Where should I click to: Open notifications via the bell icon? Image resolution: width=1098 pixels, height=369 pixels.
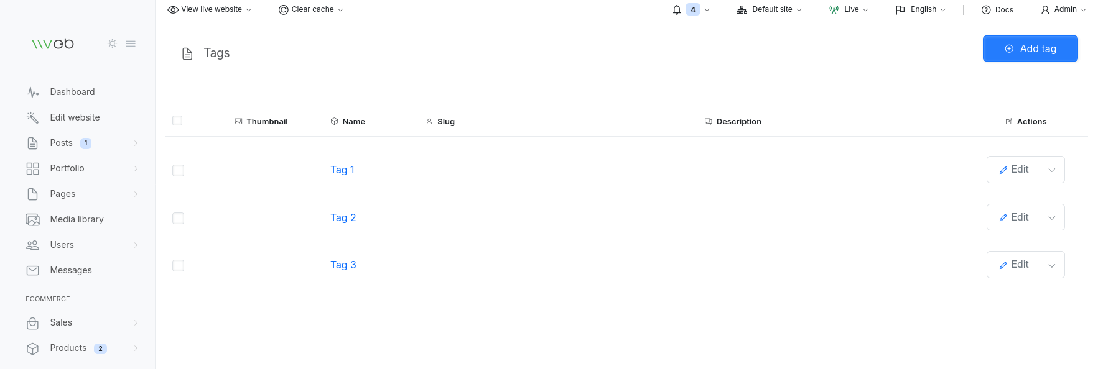[x=677, y=10]
